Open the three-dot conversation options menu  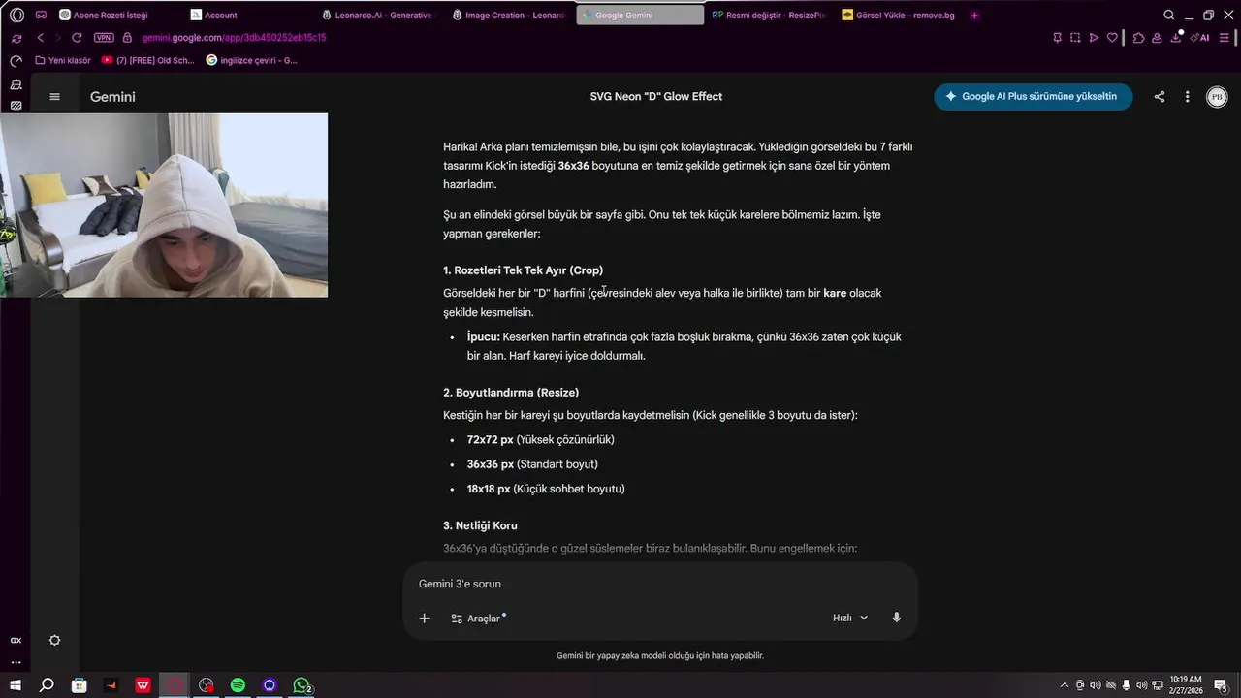tap(1187, 97)
